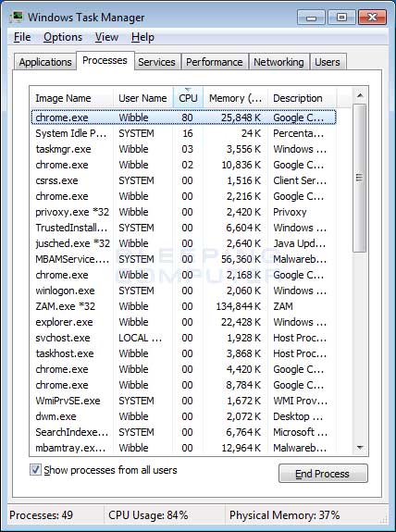Open the Help menu

(x=142, y=37)
